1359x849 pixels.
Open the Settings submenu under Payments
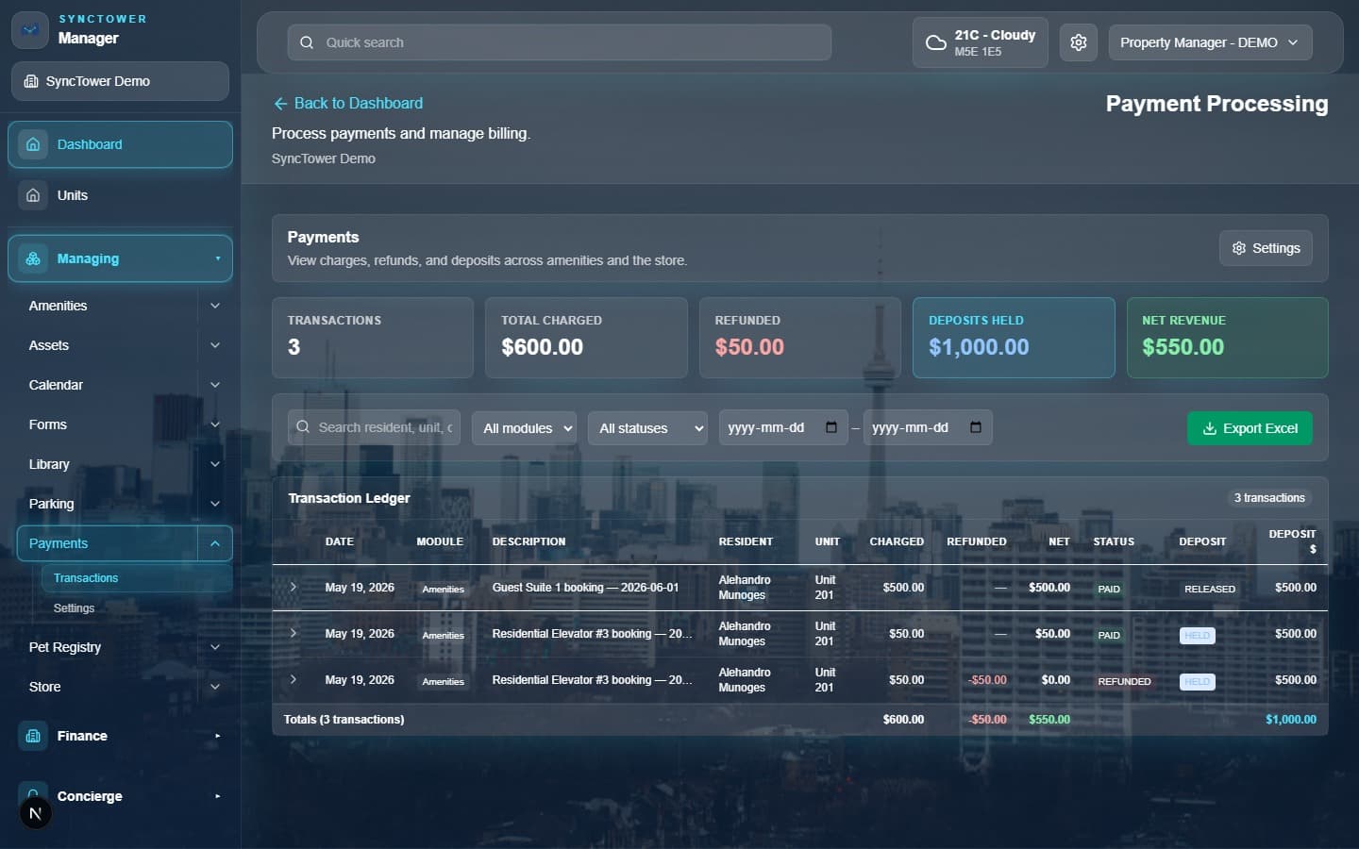click(137, 608)
